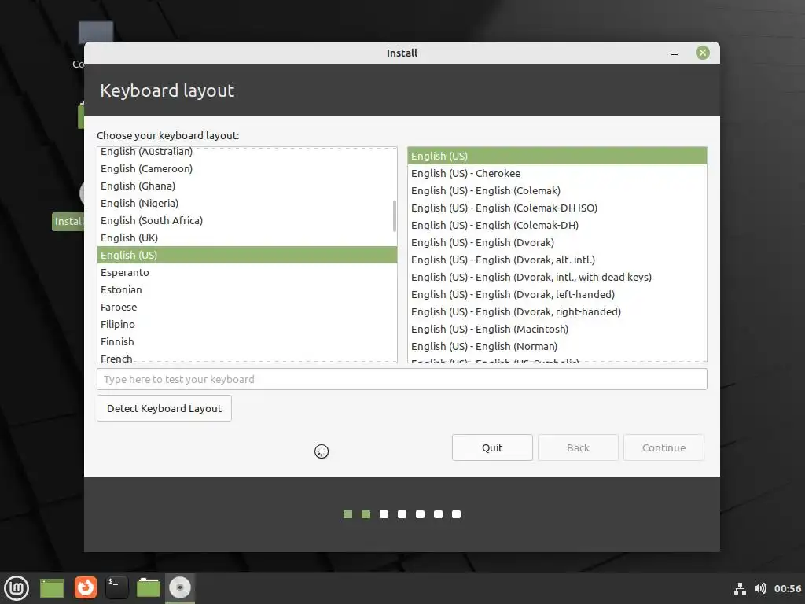The height and width of the screenshot is (604, 805).
Task: Click the Install desktop icon label
Action: pos(68,221)
